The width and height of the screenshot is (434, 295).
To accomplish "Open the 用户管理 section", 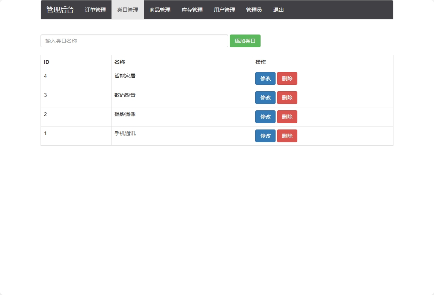I will (x=224, y=10).
